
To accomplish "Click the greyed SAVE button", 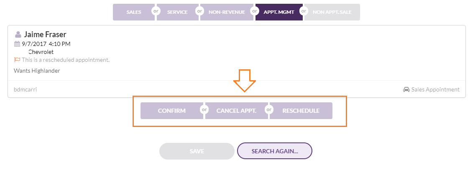I will pos(197,151).
